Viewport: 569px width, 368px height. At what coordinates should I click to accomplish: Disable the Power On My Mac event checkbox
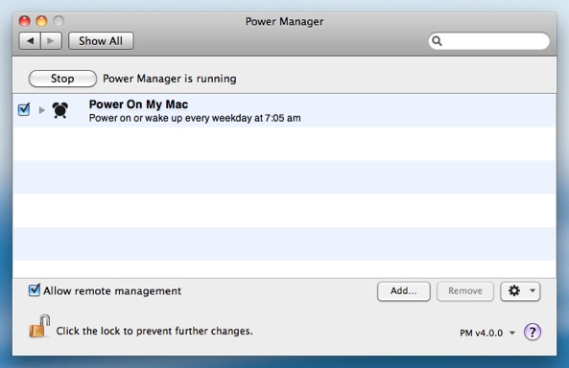[24, 109]
